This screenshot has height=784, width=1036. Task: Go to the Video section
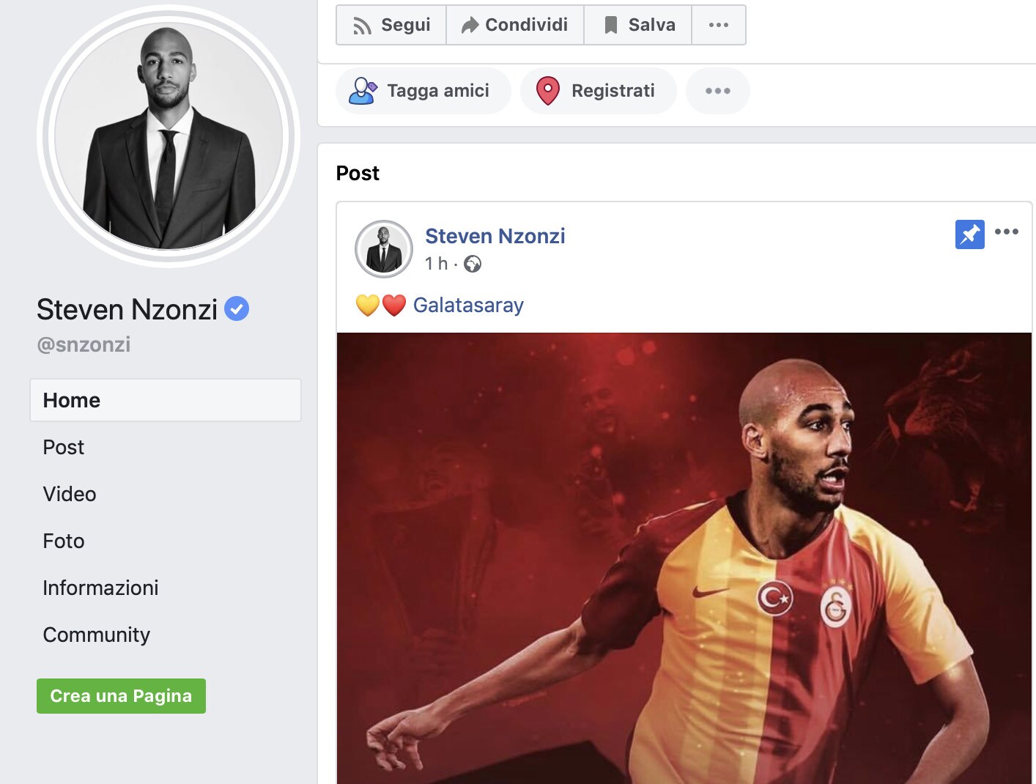(70, 494)
